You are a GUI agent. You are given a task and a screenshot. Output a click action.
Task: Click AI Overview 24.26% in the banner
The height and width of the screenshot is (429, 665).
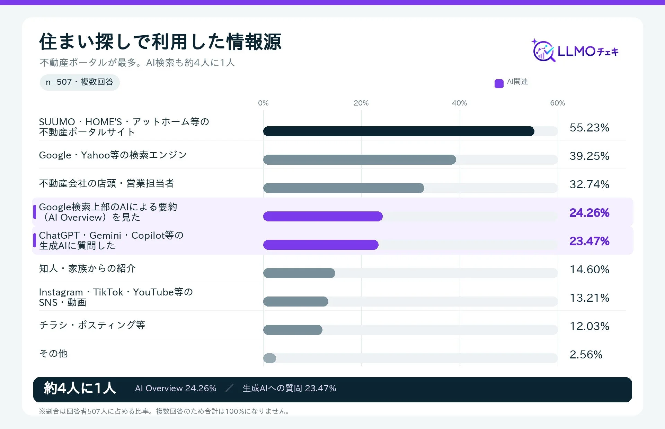point(176,389)
